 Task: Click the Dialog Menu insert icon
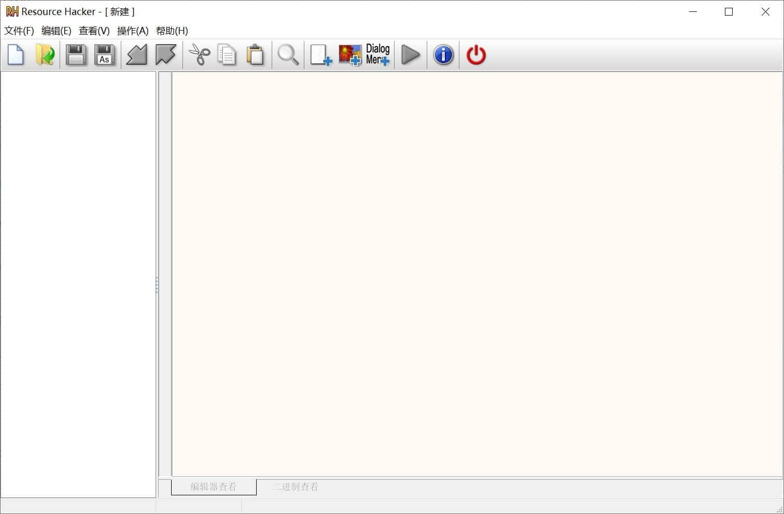[377, 55]
